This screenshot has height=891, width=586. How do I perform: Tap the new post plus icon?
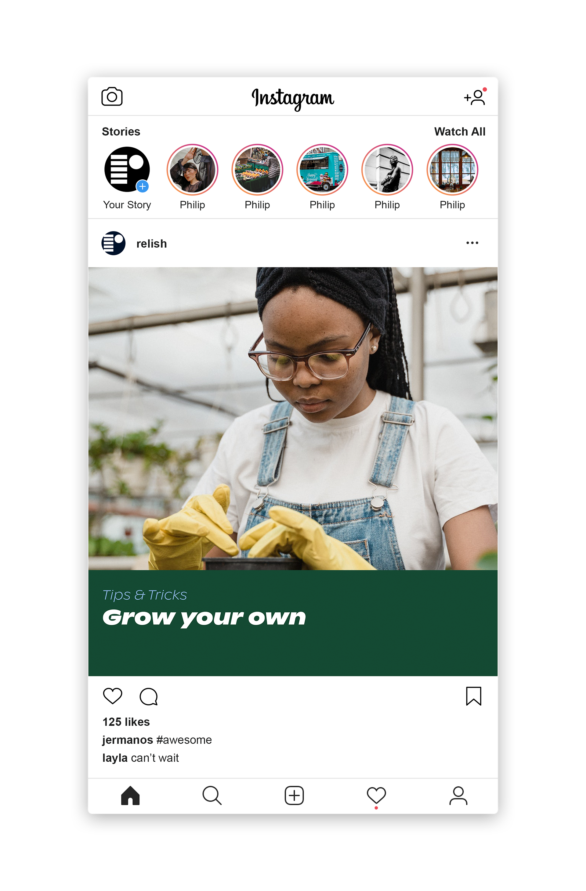pyautogui.click(x=294, y=795)
